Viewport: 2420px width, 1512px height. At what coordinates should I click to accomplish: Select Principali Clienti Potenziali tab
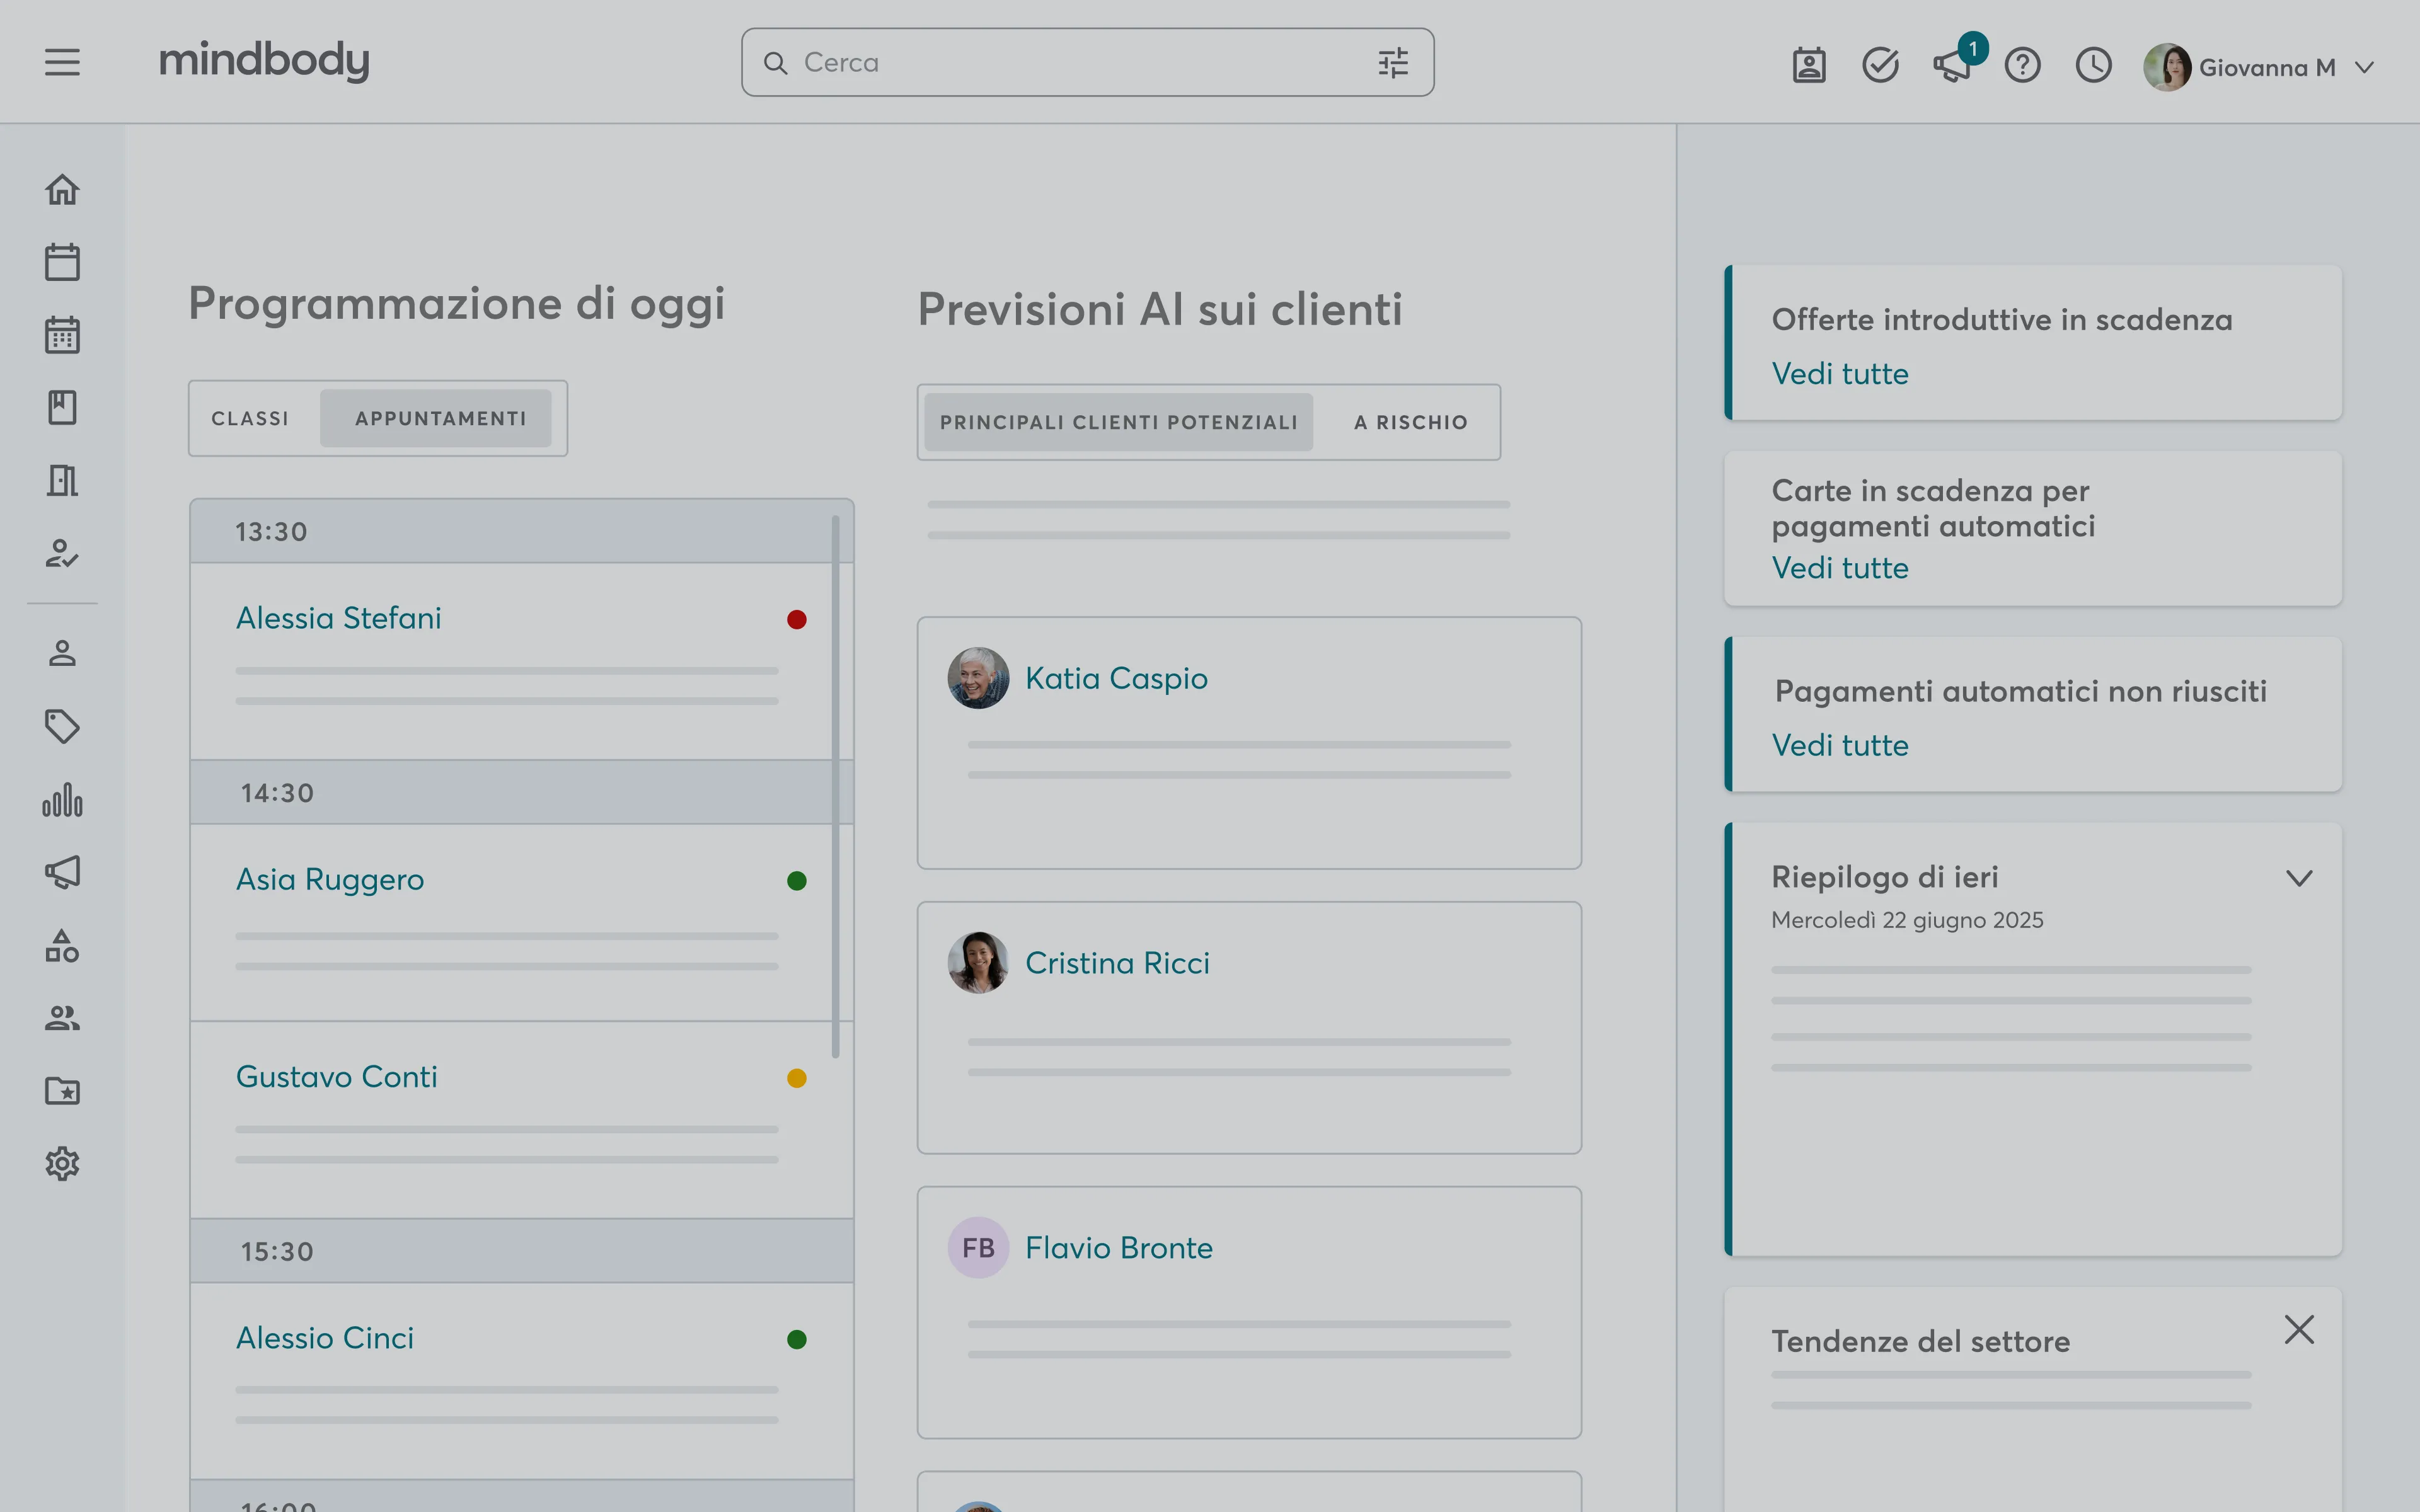click(1118, 422)
